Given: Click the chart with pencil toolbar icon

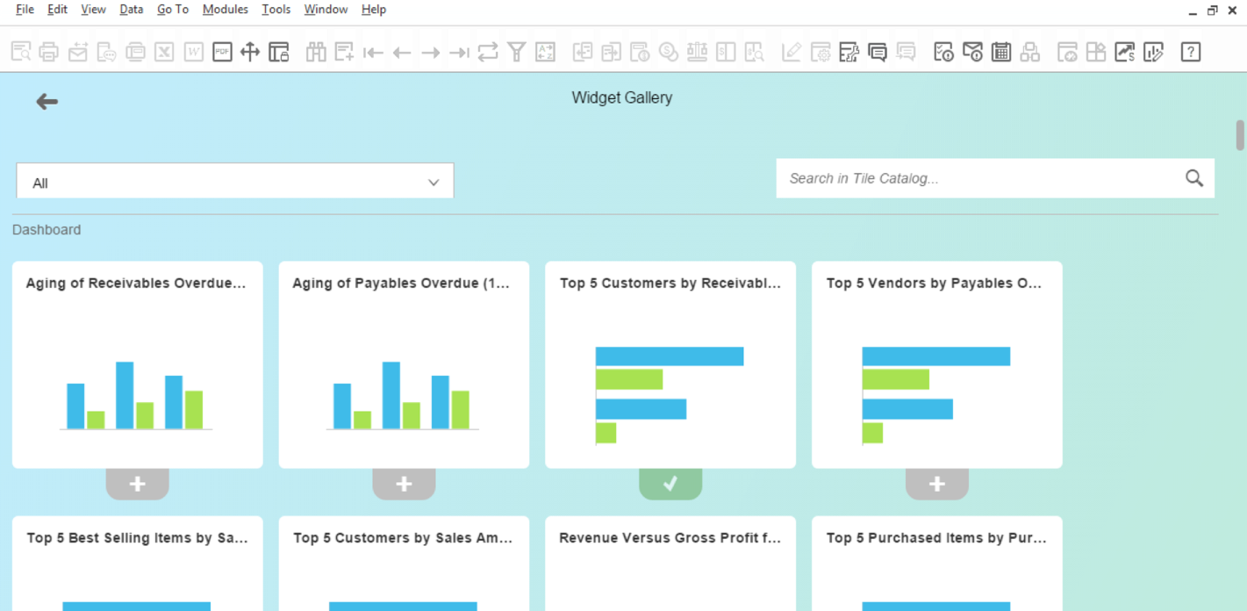Looking at the screenshot, I should point(1153,52).
